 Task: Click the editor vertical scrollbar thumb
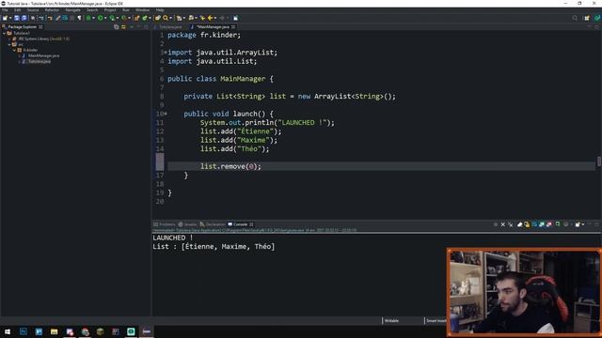pyautogui.click(x=598, y=161)
